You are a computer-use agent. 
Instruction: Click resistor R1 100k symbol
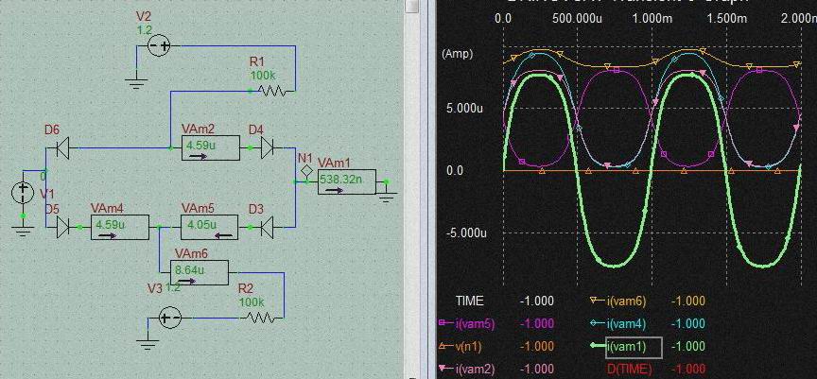coord(271,91)
